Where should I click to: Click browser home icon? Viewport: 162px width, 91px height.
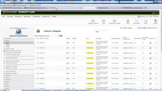pyautogui.click(x=155, y=2)
